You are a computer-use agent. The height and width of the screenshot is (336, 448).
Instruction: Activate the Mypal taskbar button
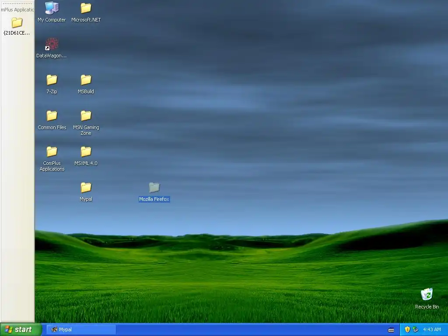81,329
